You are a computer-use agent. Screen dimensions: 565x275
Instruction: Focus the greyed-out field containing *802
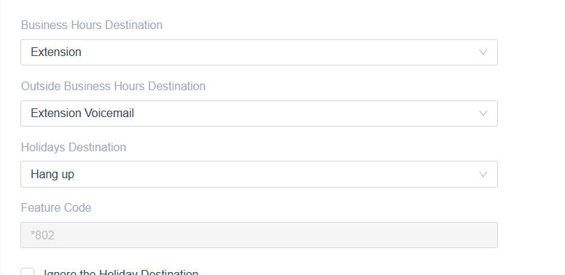259,235
